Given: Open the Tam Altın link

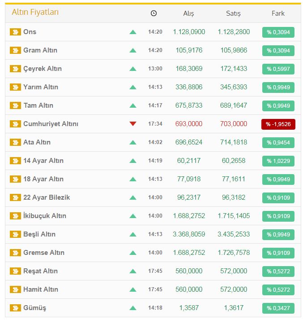Looking at the screenshot, I should coord(38,105).
